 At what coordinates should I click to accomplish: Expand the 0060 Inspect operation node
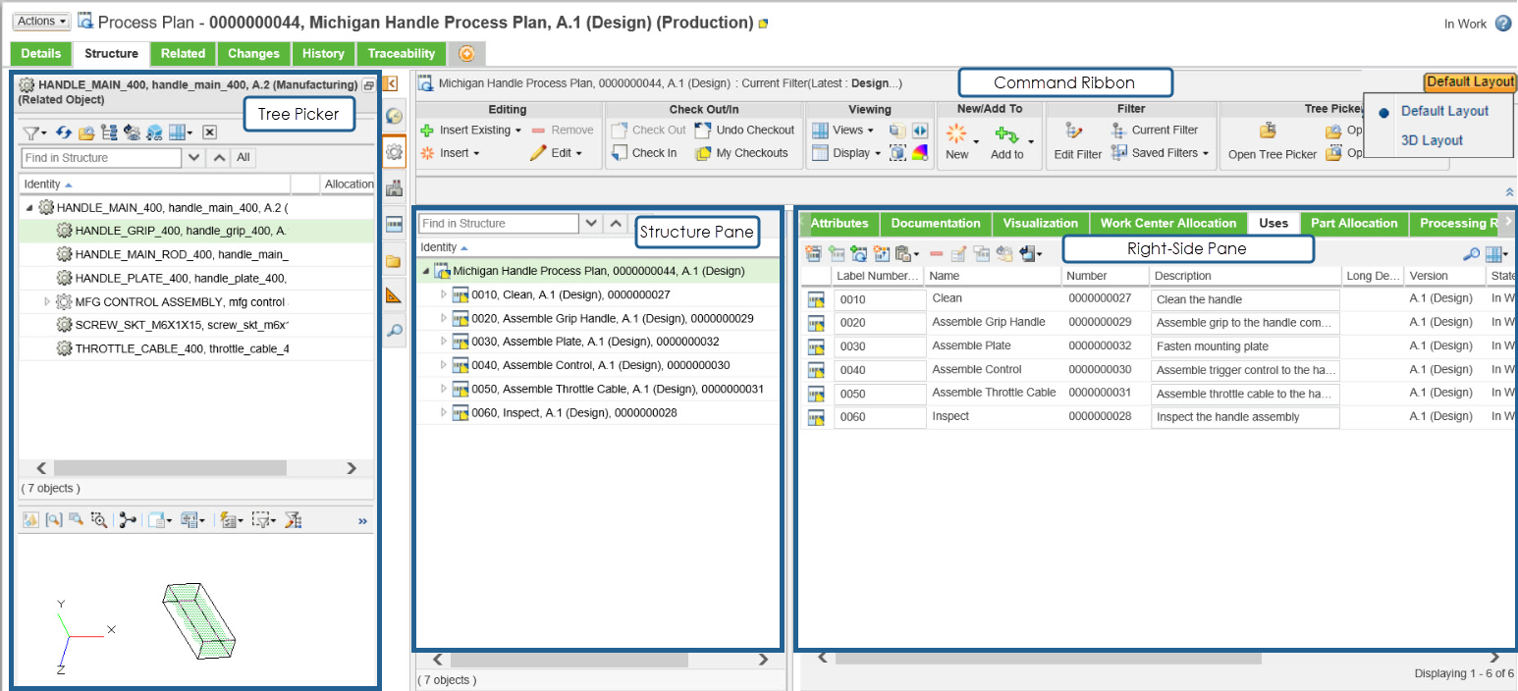point(443,413)
